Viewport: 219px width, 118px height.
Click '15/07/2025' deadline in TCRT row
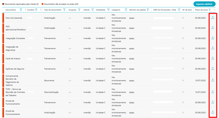pyautogui.click(x=200, y=92)
